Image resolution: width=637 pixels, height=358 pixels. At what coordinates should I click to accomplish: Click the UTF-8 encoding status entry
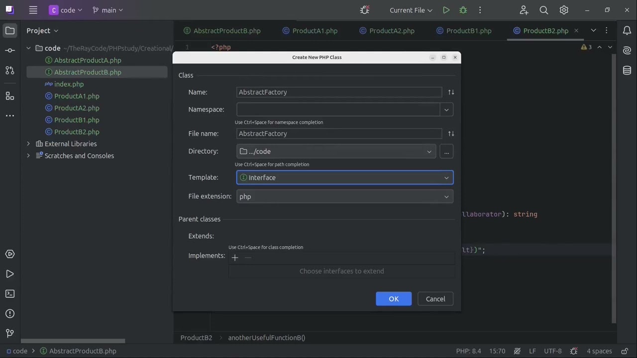pyautogui.click(x=553, y=351)
